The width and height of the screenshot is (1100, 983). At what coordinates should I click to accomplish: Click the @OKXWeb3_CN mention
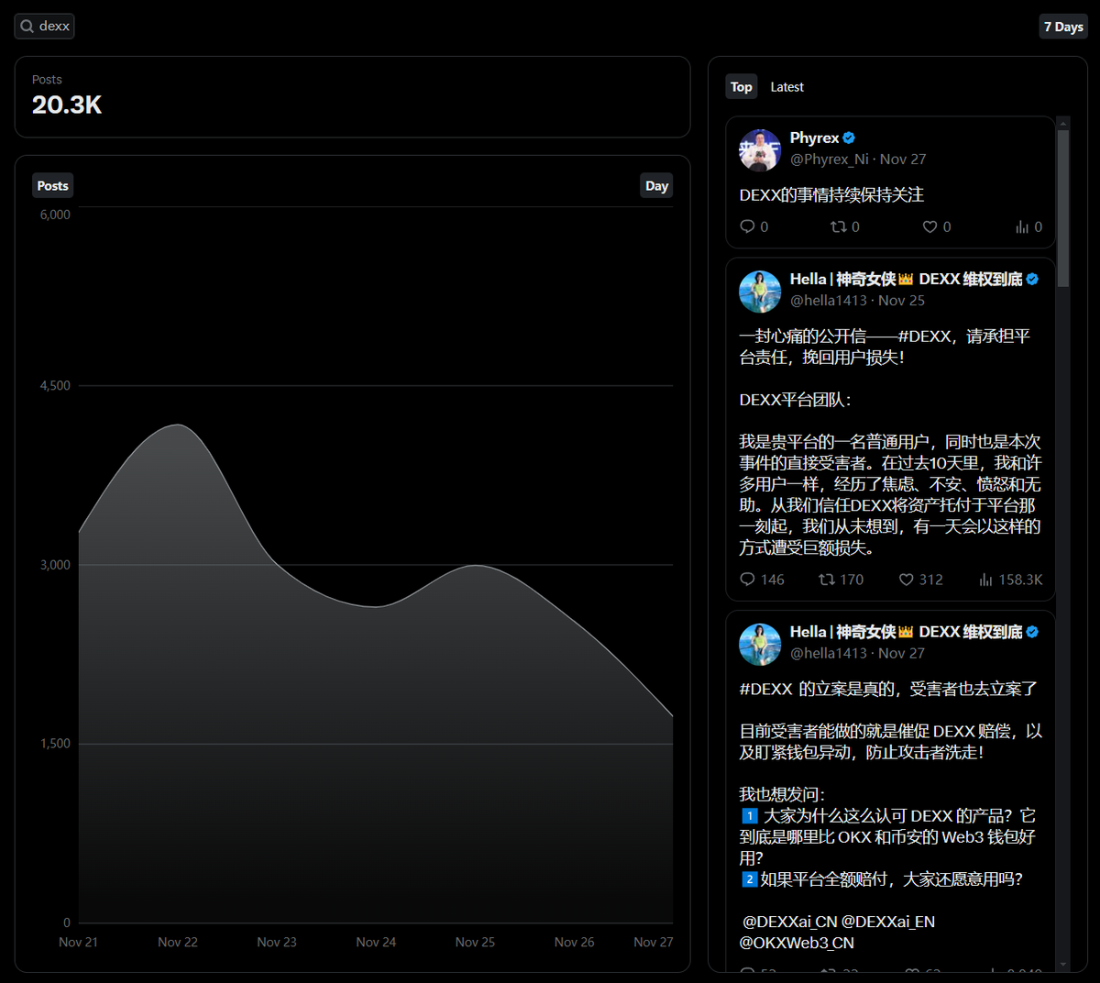(797, 943)
